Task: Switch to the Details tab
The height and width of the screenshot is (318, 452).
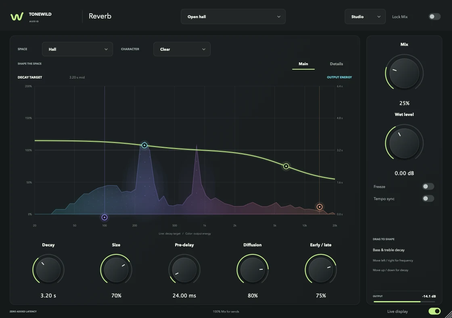Action: pyautogui.click(x=337, y=64)
